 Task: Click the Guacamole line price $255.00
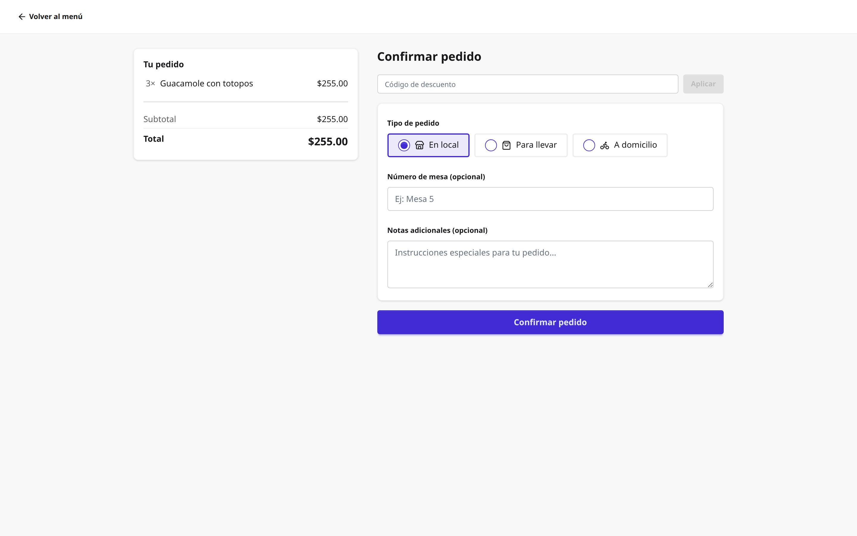(x=332, y=84)
